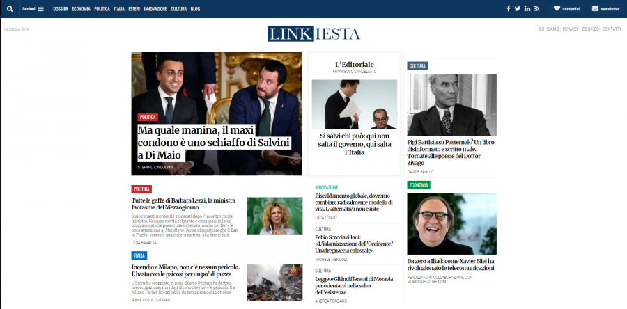Screen dimensions: 627x309
Task: Read the maxi condono Salvini headline
Action: click(214, 143)
